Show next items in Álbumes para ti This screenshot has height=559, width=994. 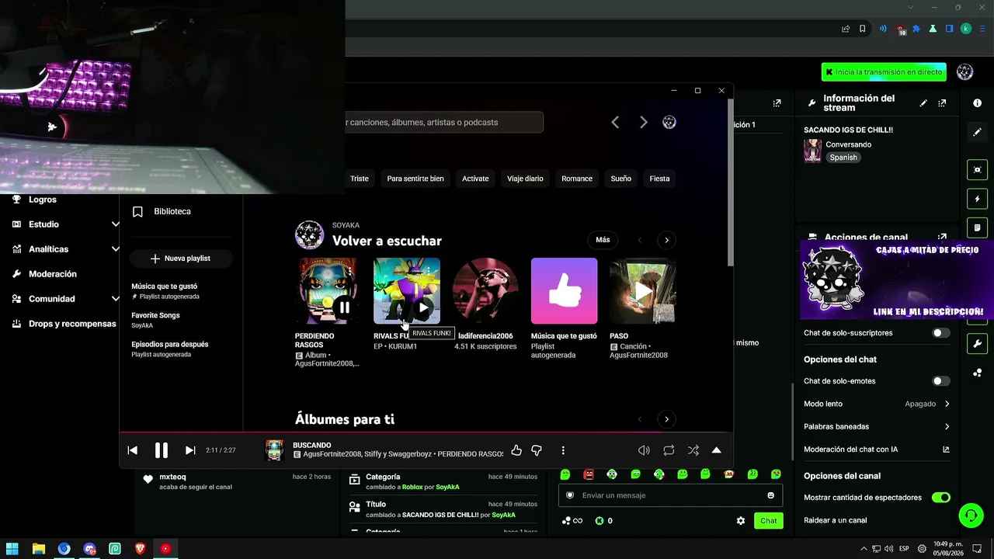click(666, 419)
